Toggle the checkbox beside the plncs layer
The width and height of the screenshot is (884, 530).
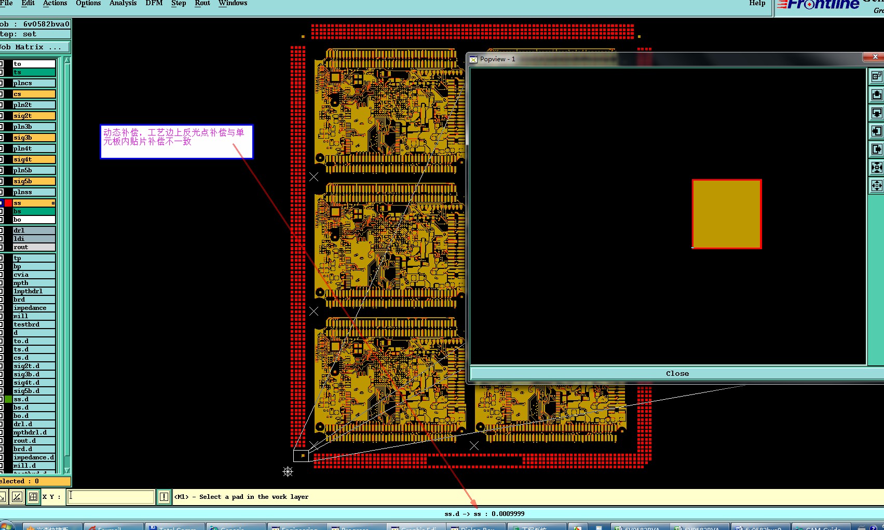click(2, 83)
